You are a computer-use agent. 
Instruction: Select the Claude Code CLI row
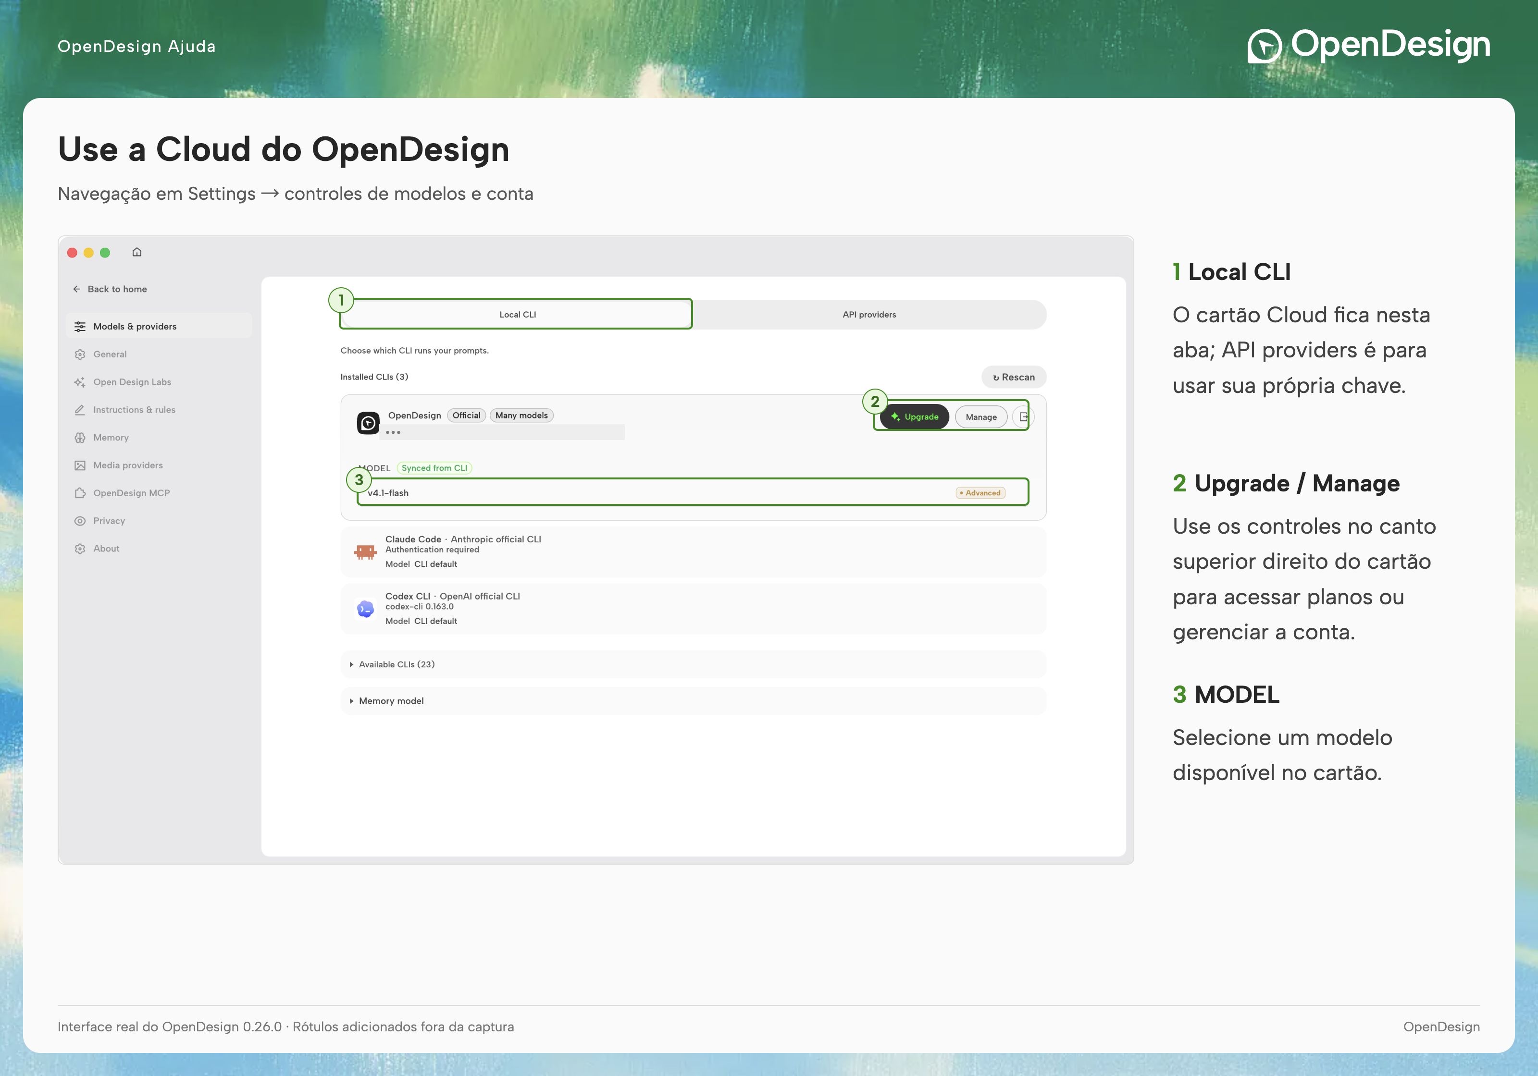pyautogui.click(x=694, y=552)
